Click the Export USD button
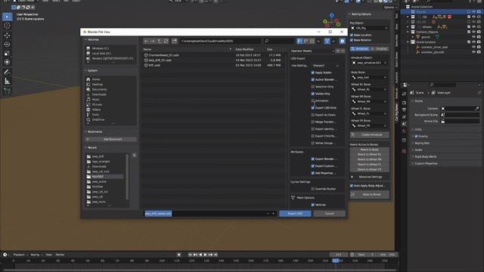 pyautogui.click(x=295, y=213)
